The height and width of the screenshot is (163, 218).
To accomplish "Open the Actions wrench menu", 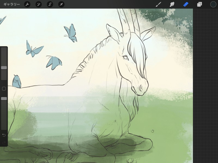I will 27,4.
